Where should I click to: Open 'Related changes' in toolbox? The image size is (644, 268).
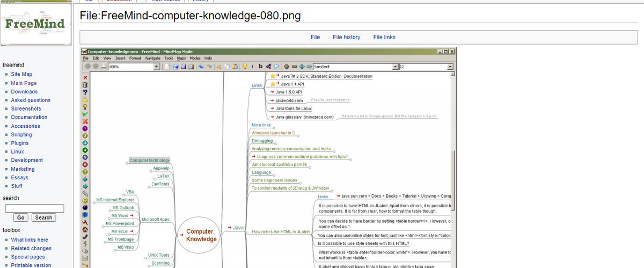(x=31, y=248)
